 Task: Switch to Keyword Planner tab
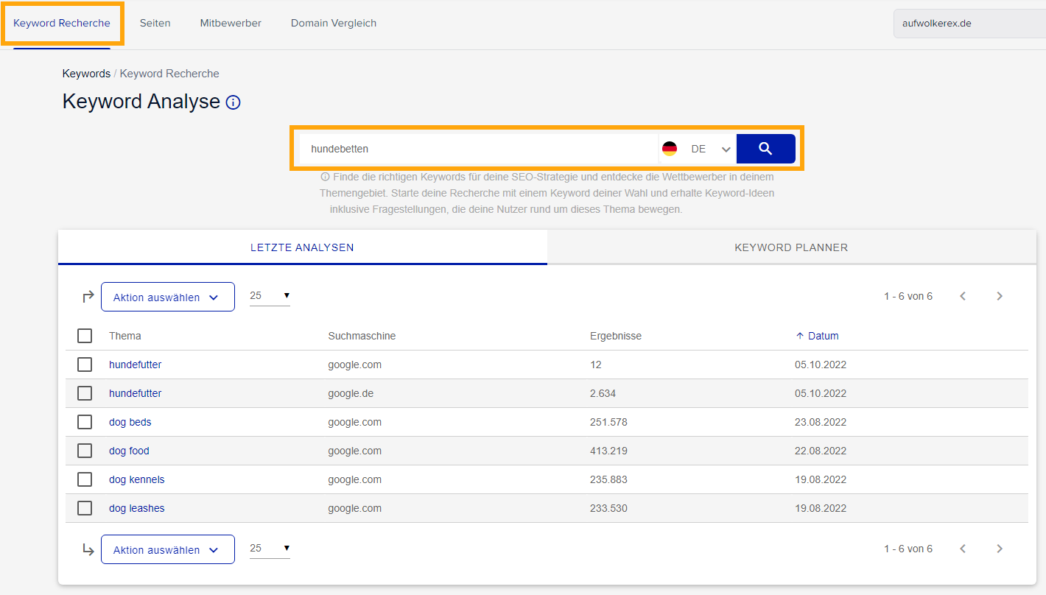click(x=792, y=247)
